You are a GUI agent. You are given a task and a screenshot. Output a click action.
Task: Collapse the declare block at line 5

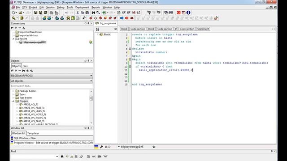pyautogui.click(x=130, y=49)
